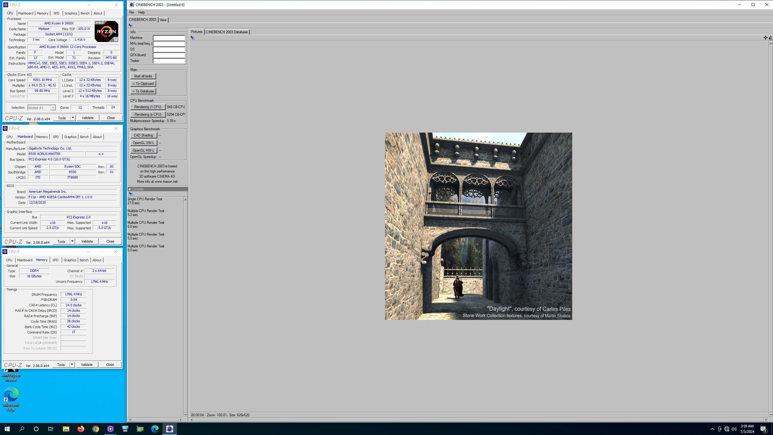Screen dimensions: 773x435
Task: Click the Cortana circle on the taskbar
Action: 36,429
